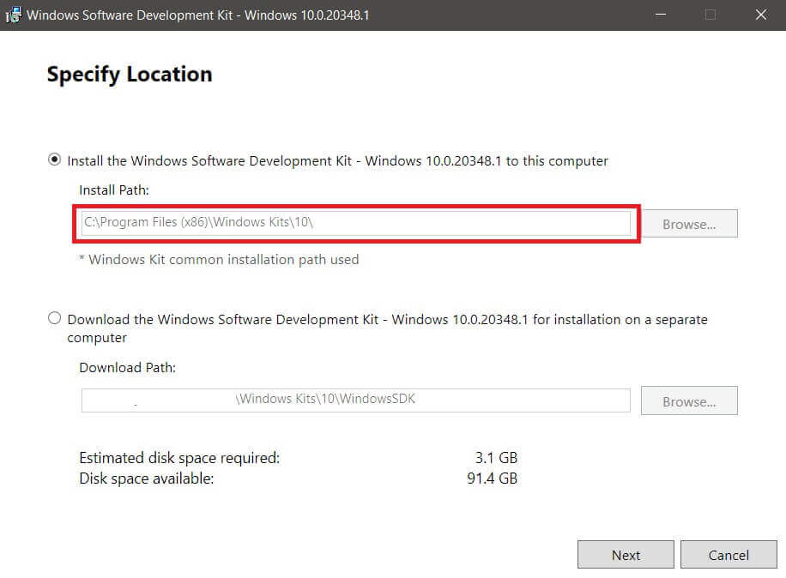Cancel the SDK setup
The width and height of the screenshot is (786, 578).
[x=729, y=555]
